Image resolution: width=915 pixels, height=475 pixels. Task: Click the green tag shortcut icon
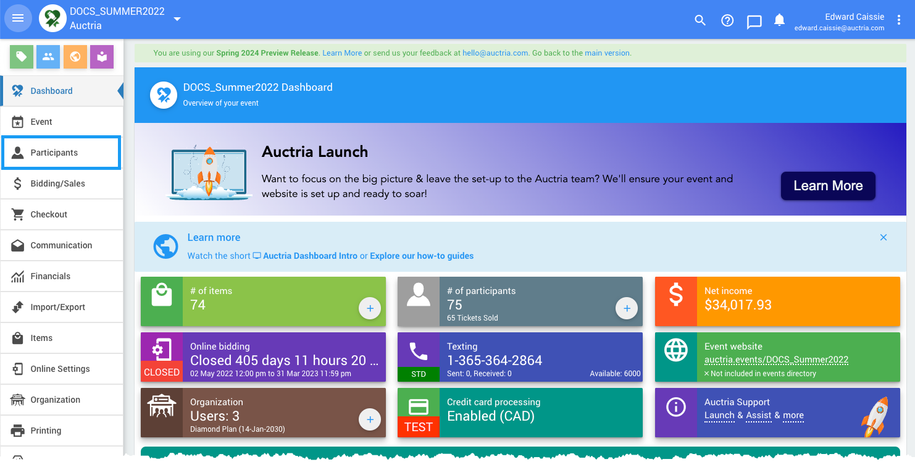coord(22,57)
